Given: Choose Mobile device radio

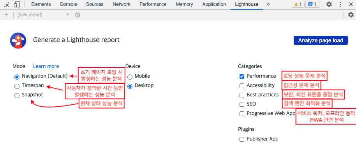Looking at the screenshot, I should [x=130, y=77].
